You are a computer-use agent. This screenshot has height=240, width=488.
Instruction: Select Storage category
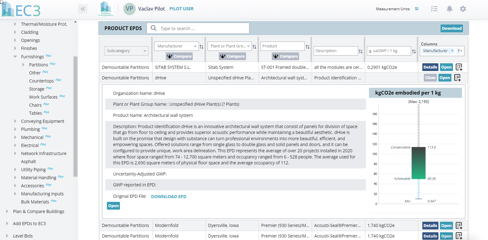pyautogui.click(x=37, y=89)
